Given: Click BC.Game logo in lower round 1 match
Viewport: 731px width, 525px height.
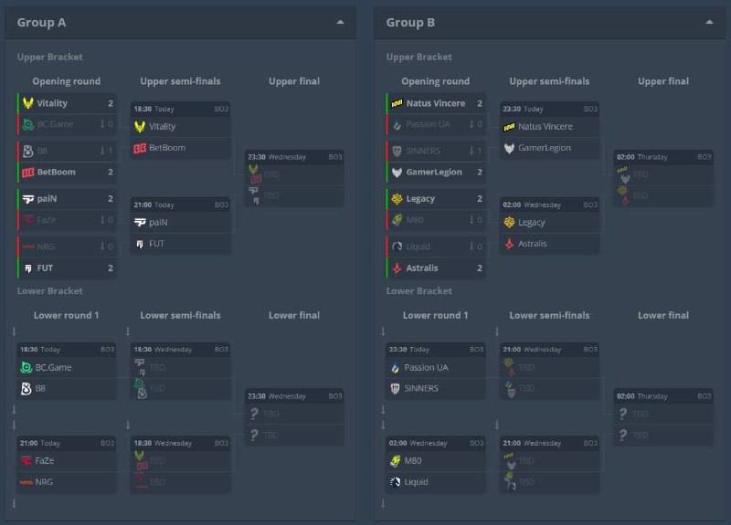Looking at the screenshot, I should pos(26,367).
